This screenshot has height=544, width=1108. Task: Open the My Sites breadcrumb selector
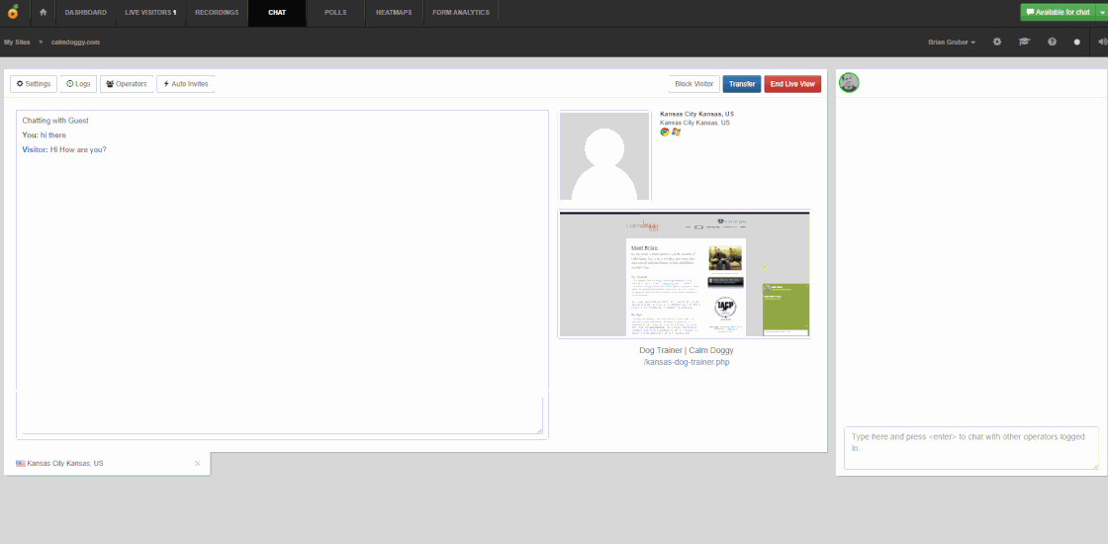coord(16,43)
